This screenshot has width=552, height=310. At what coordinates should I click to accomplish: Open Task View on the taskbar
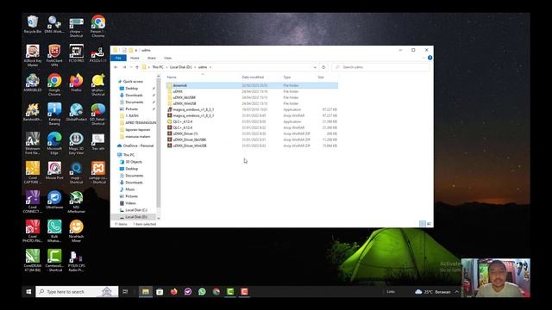(x=125, y=291)
